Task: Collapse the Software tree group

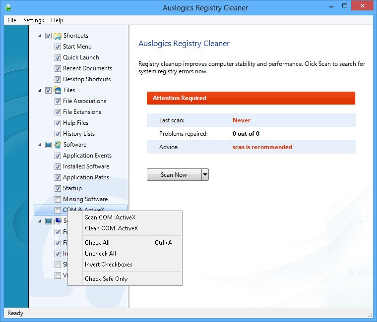Action: click(x=40, y=145)
